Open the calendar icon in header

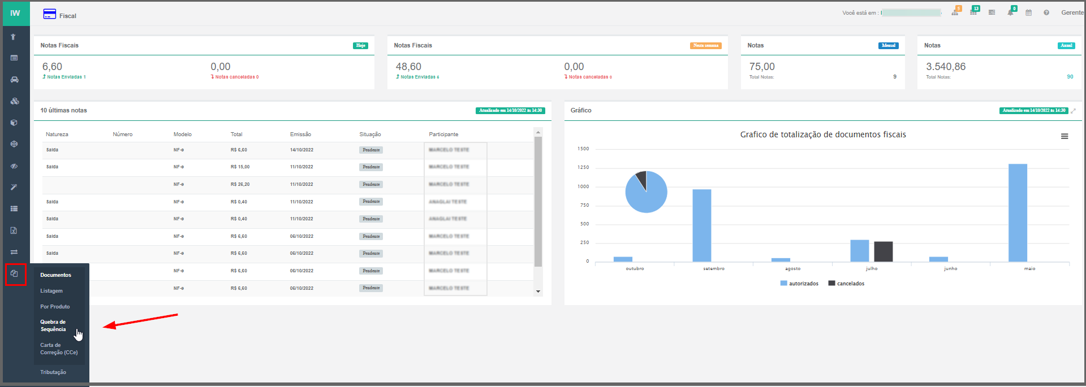click(1028, 12)
